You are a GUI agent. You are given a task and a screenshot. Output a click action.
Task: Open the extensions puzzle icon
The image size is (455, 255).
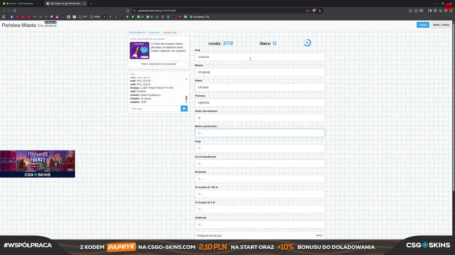(416, 11)
